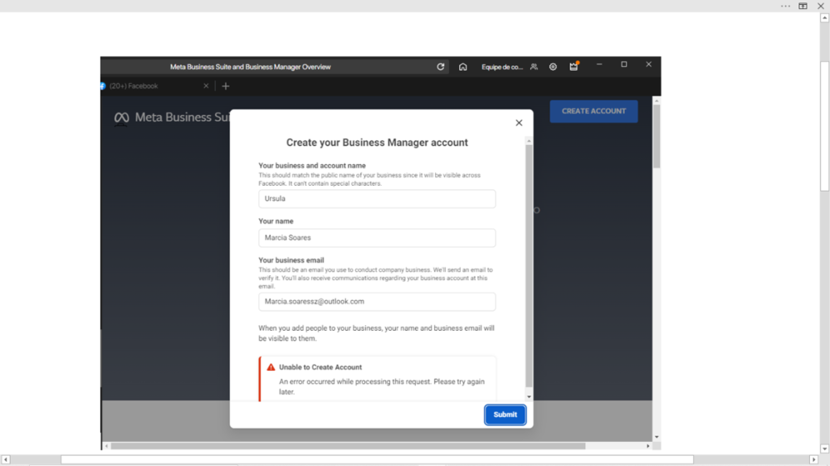830x466 pixels.
Task: Close the (20+) Facebook tab
Action: pyautogui.click(x=206, y=85)
